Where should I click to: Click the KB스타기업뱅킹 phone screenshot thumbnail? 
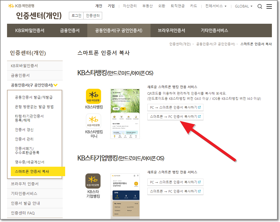click(125, 196)
